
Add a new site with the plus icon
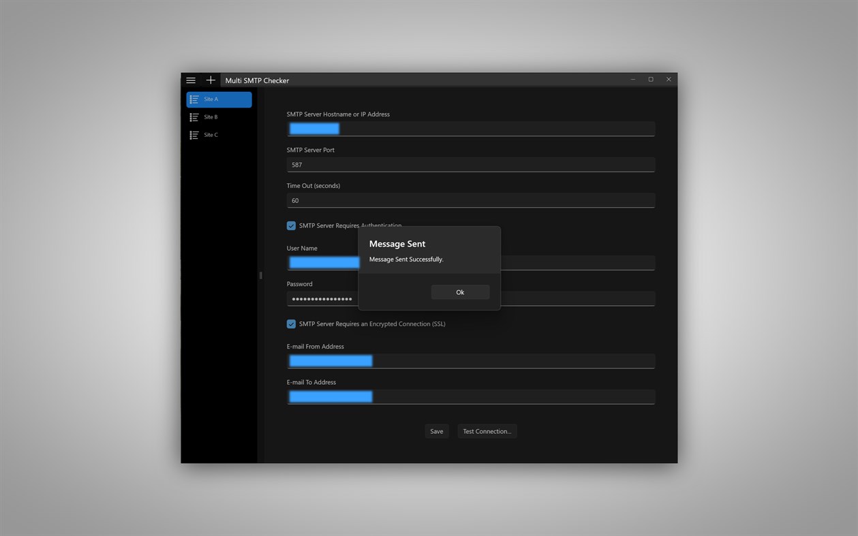(x=210, y=80)
